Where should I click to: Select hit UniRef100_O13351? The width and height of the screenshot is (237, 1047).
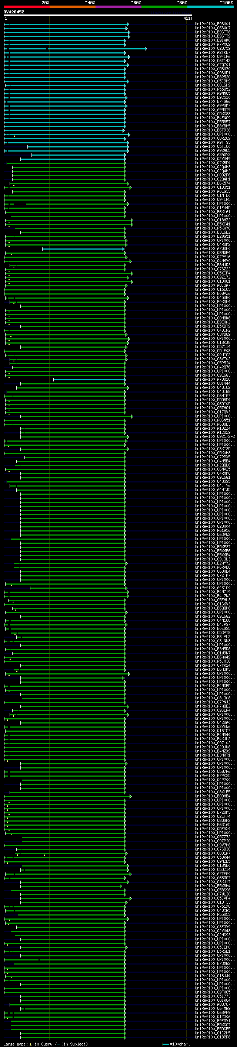(213, 187)
